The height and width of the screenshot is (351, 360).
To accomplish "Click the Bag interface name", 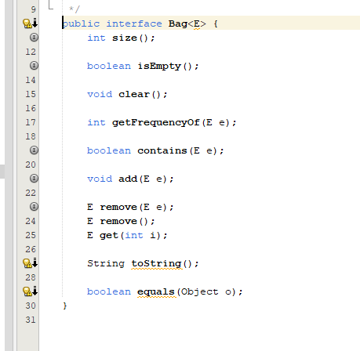I will pyautogui.click(x=178, y=24).
